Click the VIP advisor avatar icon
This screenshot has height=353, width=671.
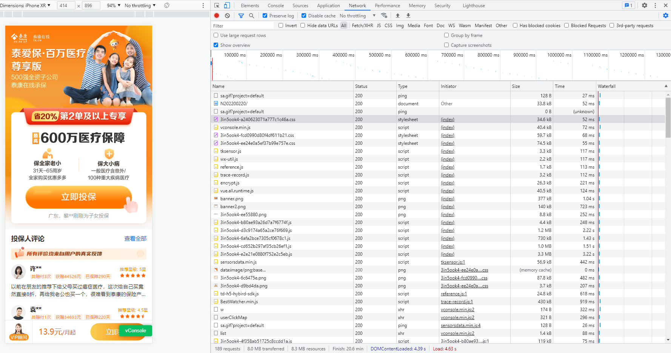point(19,332)
